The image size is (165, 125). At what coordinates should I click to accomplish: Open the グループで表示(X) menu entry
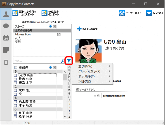point(92,71)
